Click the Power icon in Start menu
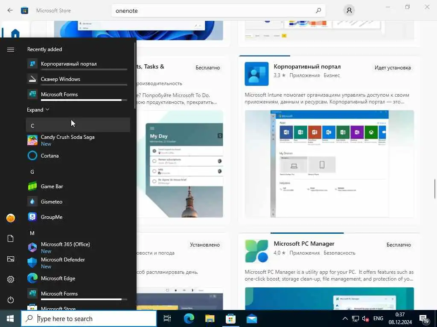The height and width of the screenshot is (327, 437). [x=11, y=300]
